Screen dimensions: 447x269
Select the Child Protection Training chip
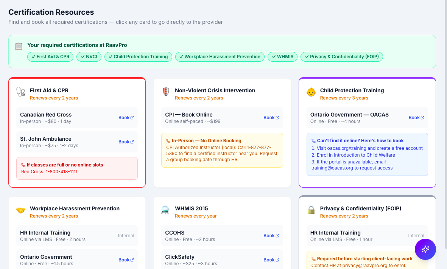point(138,57)
